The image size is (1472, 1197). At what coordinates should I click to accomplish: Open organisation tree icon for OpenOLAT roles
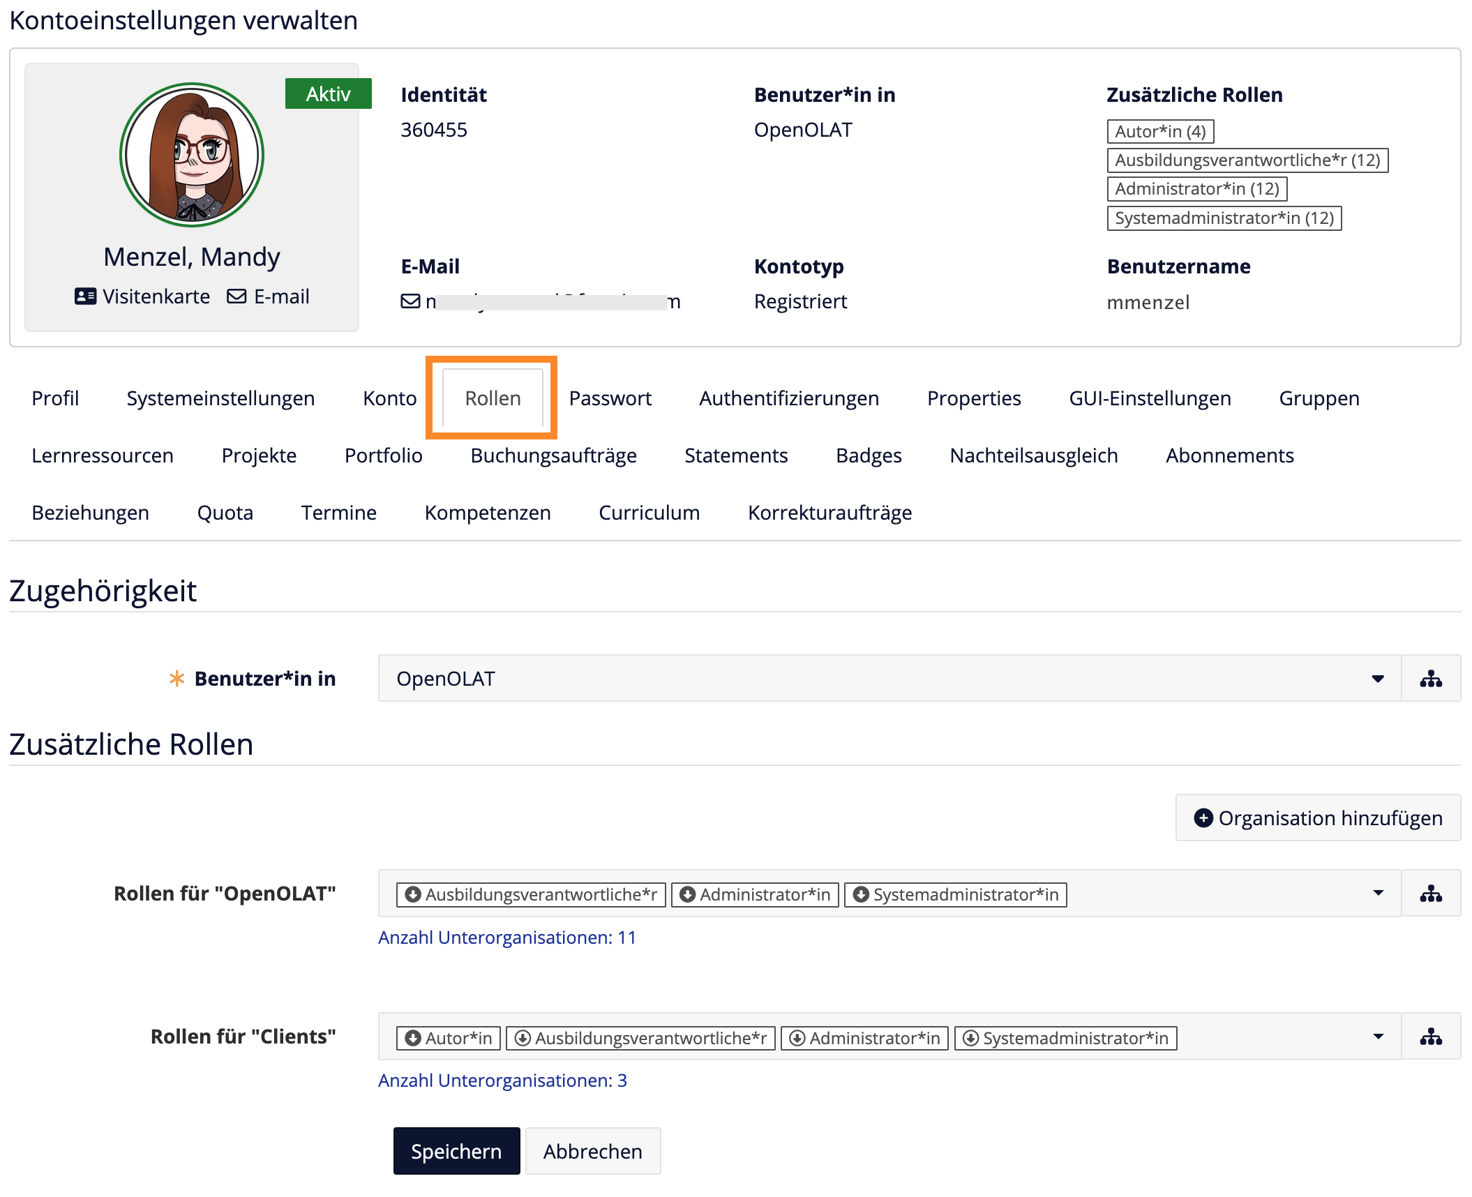(x=1430, y=893)
